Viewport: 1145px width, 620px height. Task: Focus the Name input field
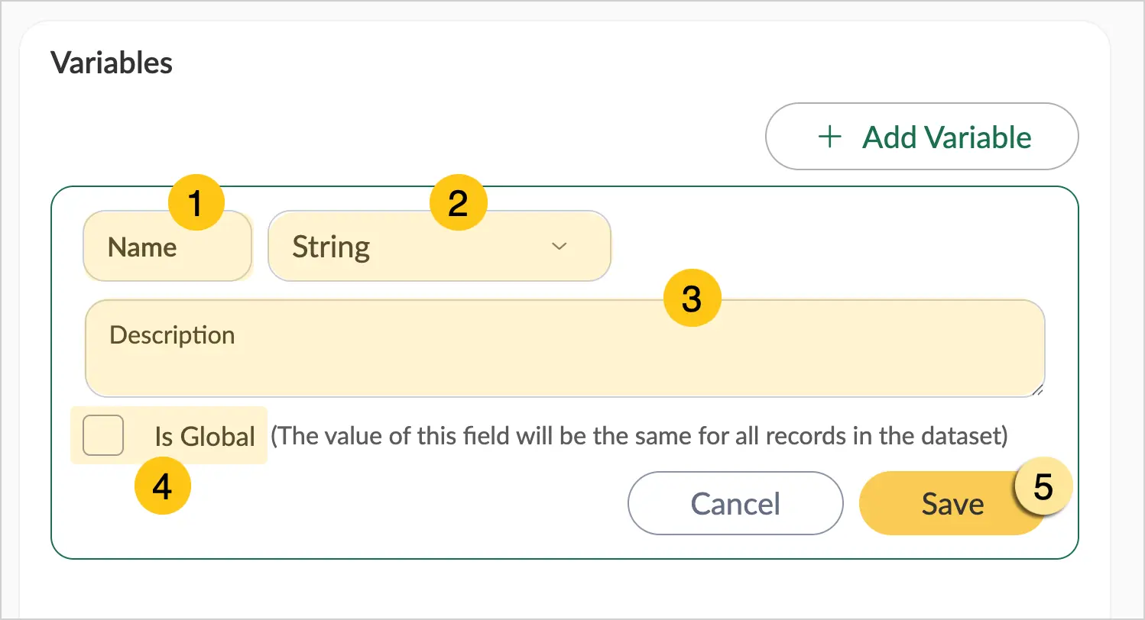[167, 246]
